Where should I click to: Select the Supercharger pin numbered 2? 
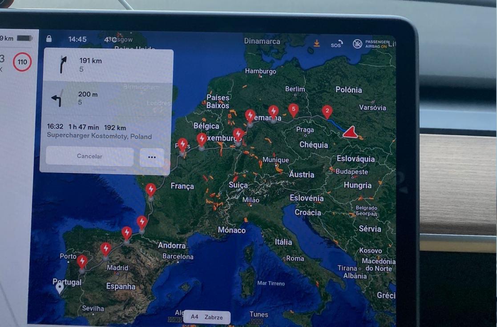(327, 112)
